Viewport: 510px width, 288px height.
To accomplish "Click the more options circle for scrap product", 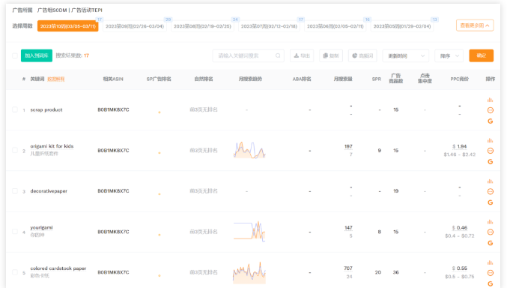I will coord(491,110).
